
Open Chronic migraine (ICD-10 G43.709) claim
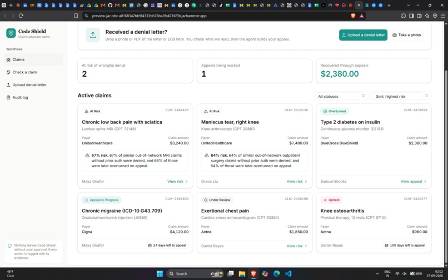pyautogui.click(x=122, y=211)
